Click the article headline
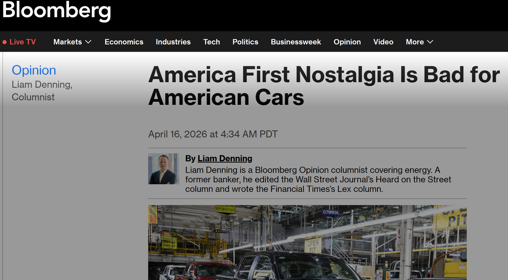This screenshot has height=280, width=508. [324, 86]
